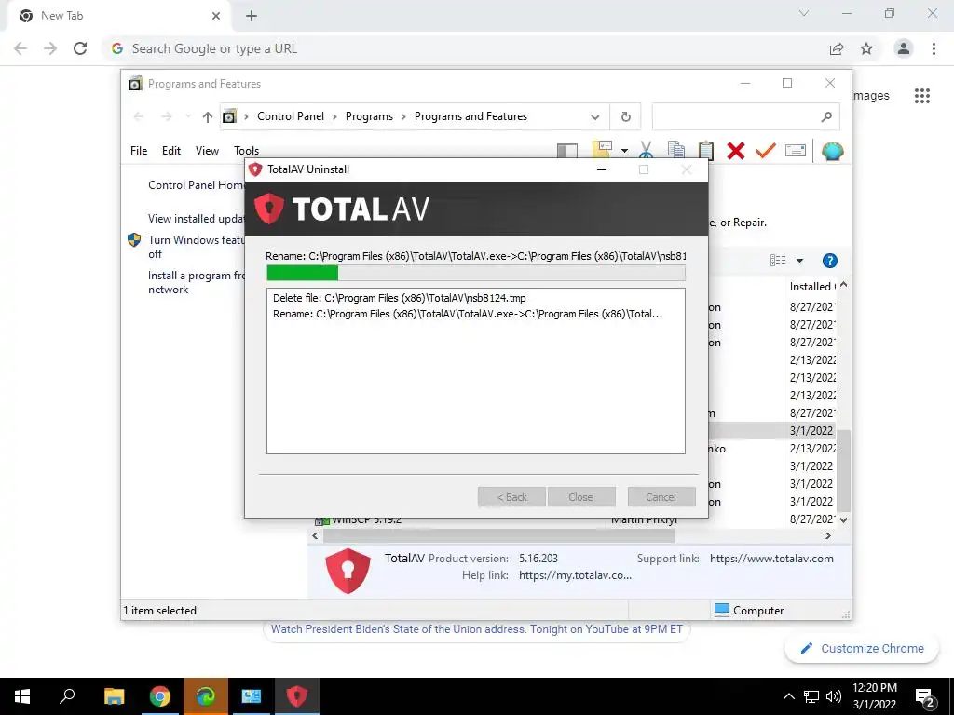Screen dimensions: 954x715
Task: Open the Windows Start menu
Action: (22, 696)
